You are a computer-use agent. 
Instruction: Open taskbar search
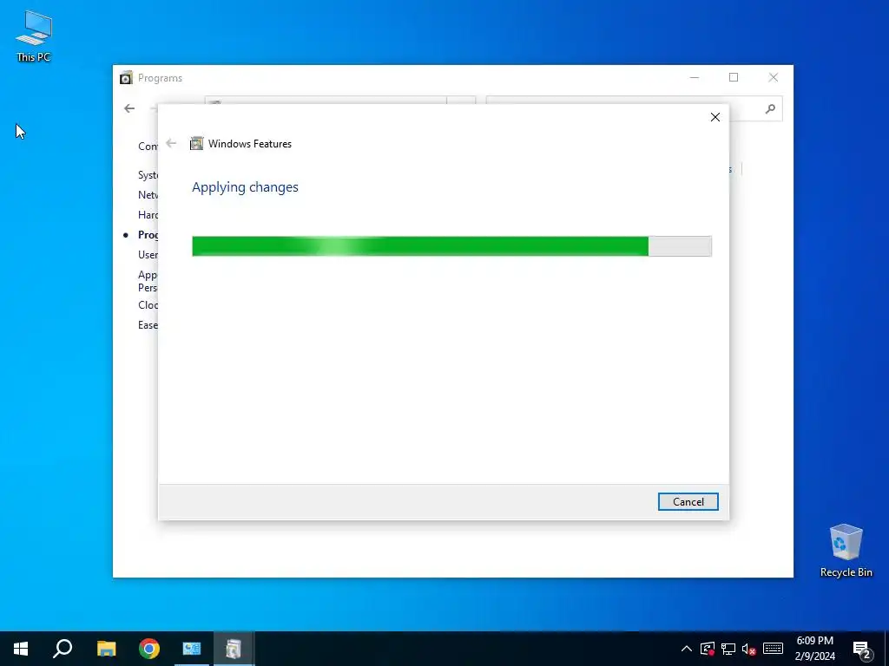click(63, 649)
